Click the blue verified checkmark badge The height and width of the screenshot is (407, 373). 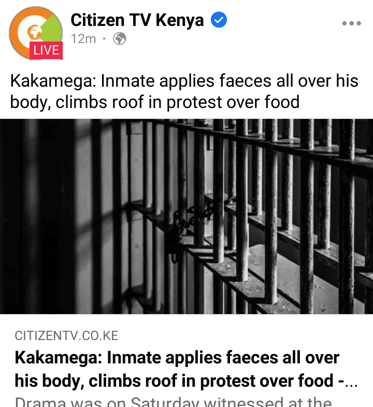(x=219, y=20)
